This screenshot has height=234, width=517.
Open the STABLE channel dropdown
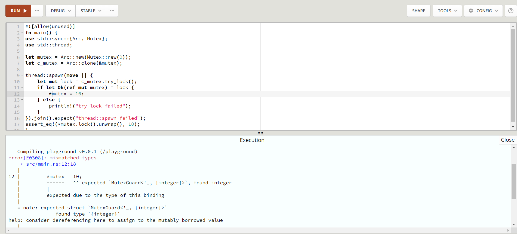tap(91, 11)
